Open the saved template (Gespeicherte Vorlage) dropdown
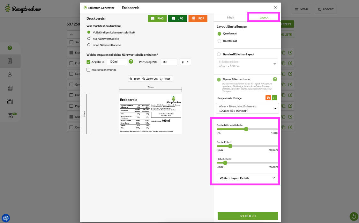This screenshot has height=223, width=359. (247, 108)
